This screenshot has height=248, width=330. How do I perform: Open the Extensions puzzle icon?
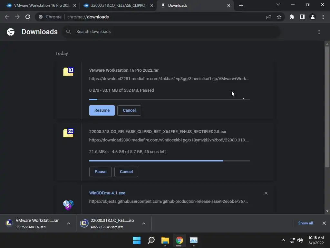[x=292, y=17]
